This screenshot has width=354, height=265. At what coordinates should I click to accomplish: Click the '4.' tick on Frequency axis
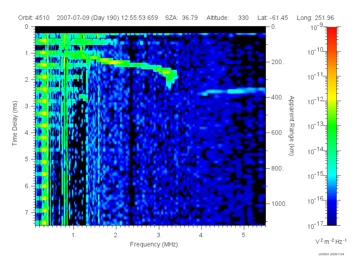(x=202, y=235)
